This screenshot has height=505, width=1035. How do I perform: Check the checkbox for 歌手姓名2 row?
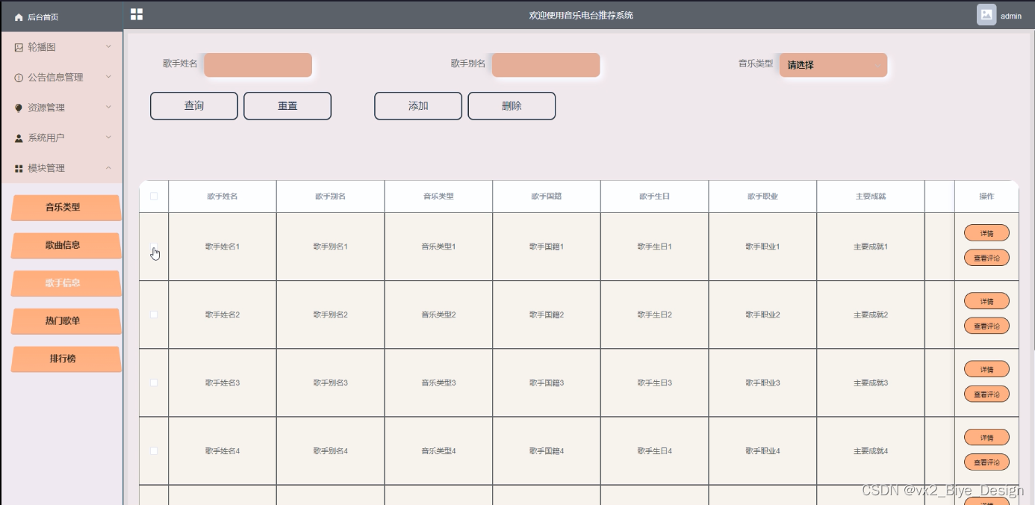pos(154,315)
